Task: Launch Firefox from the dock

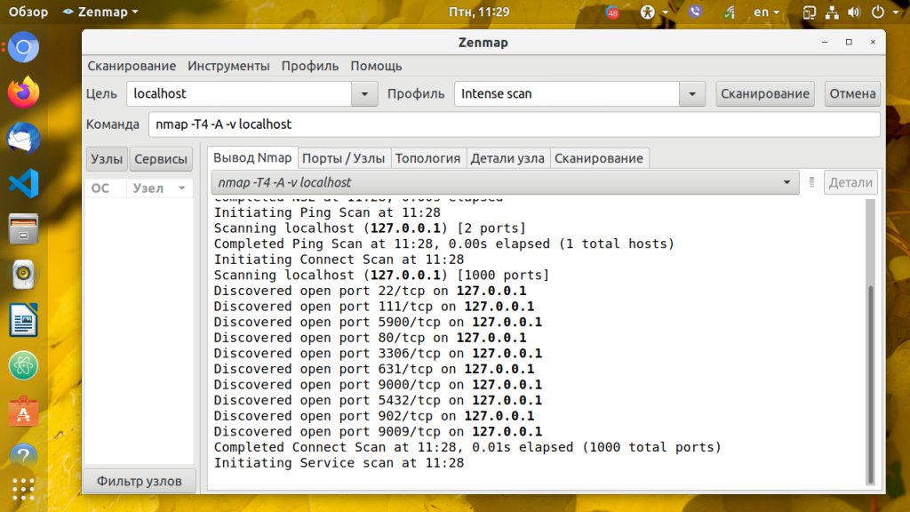Action: click(24, 92)
